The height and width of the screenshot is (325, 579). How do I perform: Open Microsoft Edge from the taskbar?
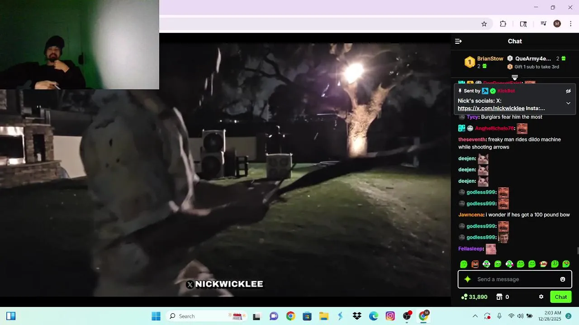374,316
